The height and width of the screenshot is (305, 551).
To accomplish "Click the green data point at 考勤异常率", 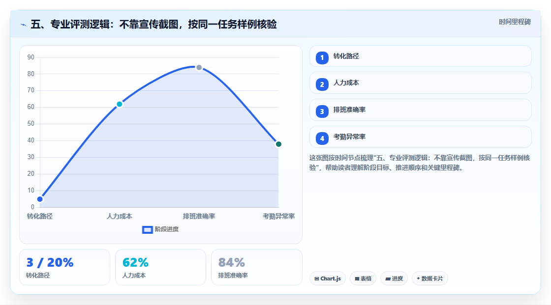I will (x=278, y=144).
